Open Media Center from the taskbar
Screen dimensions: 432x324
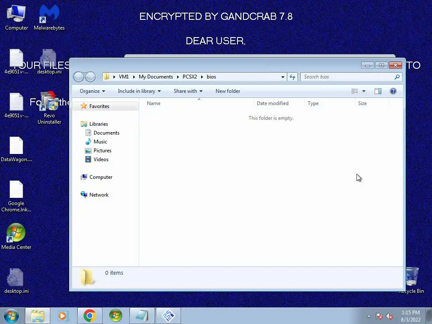point(116,316)
